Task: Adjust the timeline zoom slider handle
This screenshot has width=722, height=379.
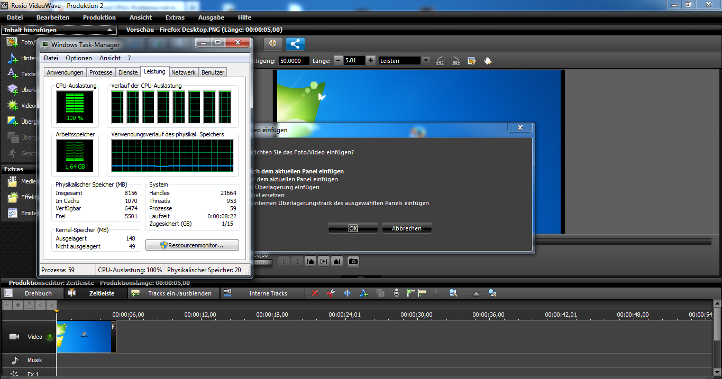Action: pos(476,294)
